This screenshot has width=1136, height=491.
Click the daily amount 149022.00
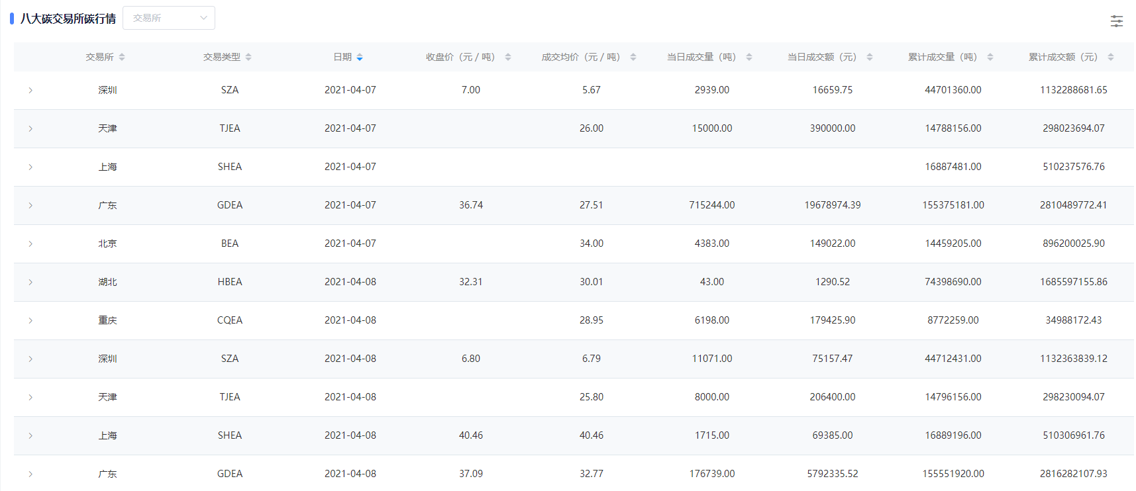pos(833,244)
